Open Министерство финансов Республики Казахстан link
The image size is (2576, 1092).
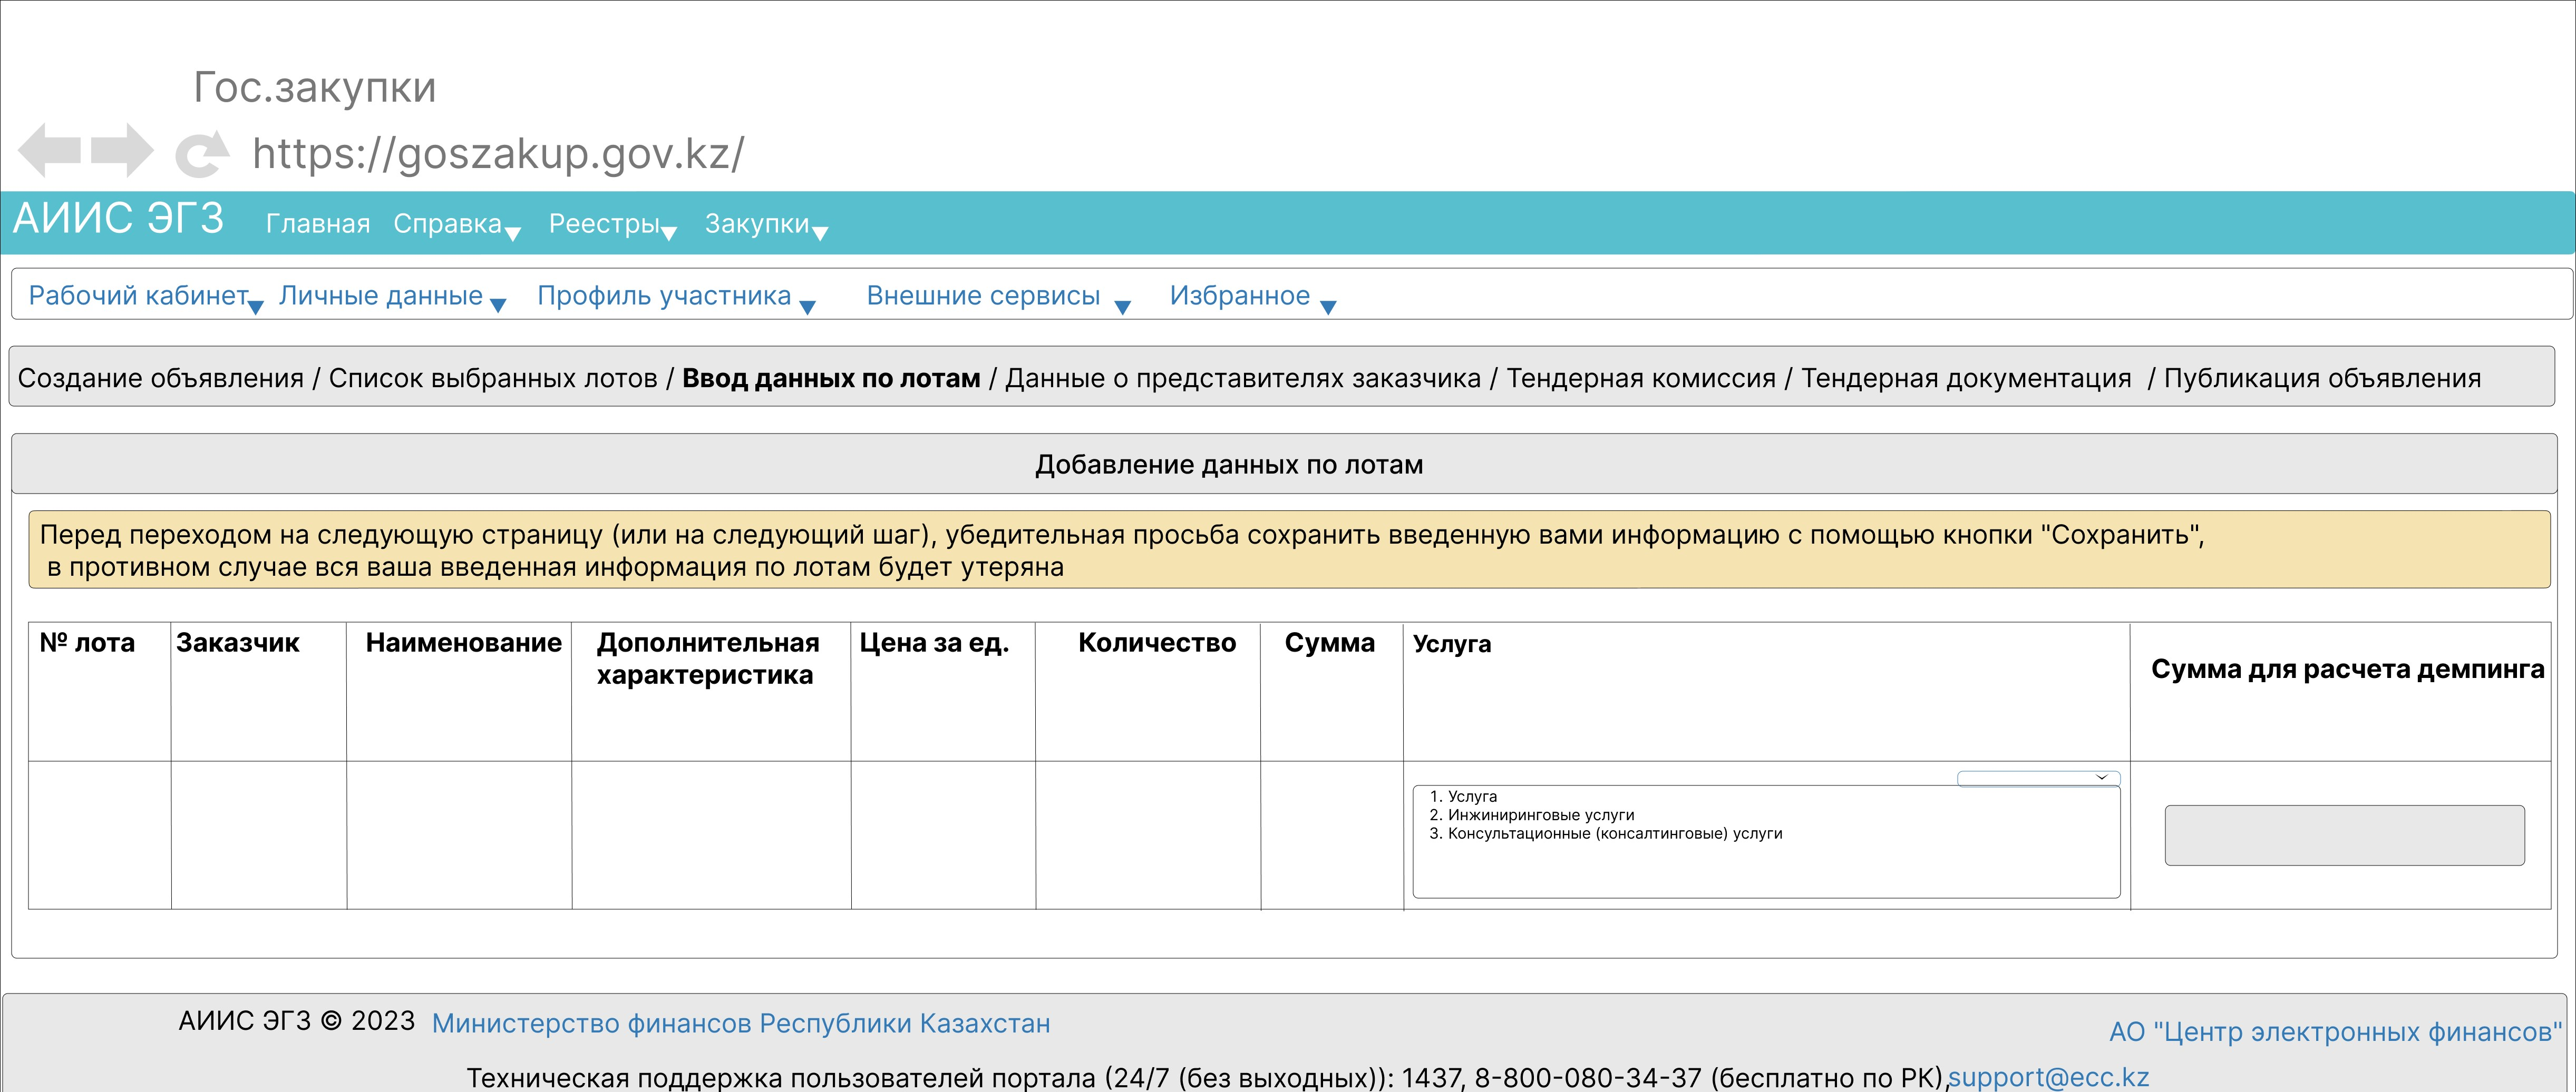[741, 1024]
